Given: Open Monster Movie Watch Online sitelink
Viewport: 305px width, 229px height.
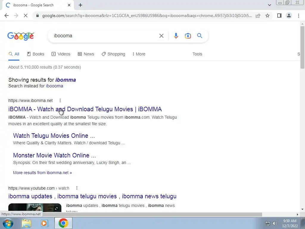Looking at the screenshot, I should [55, 155].
